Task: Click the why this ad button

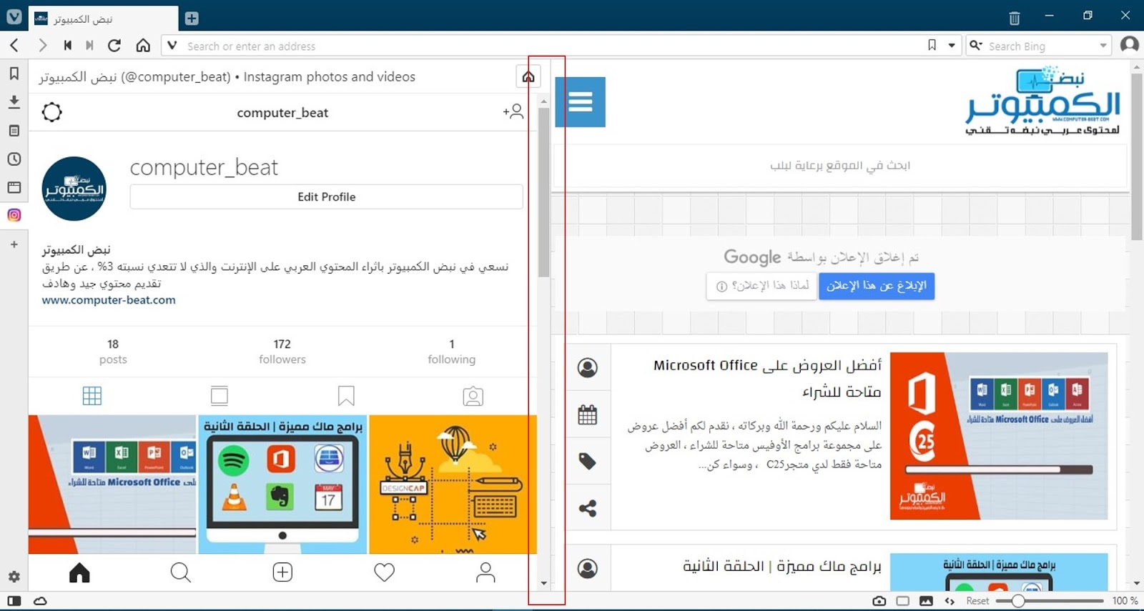Action: [x=761, y=286]
